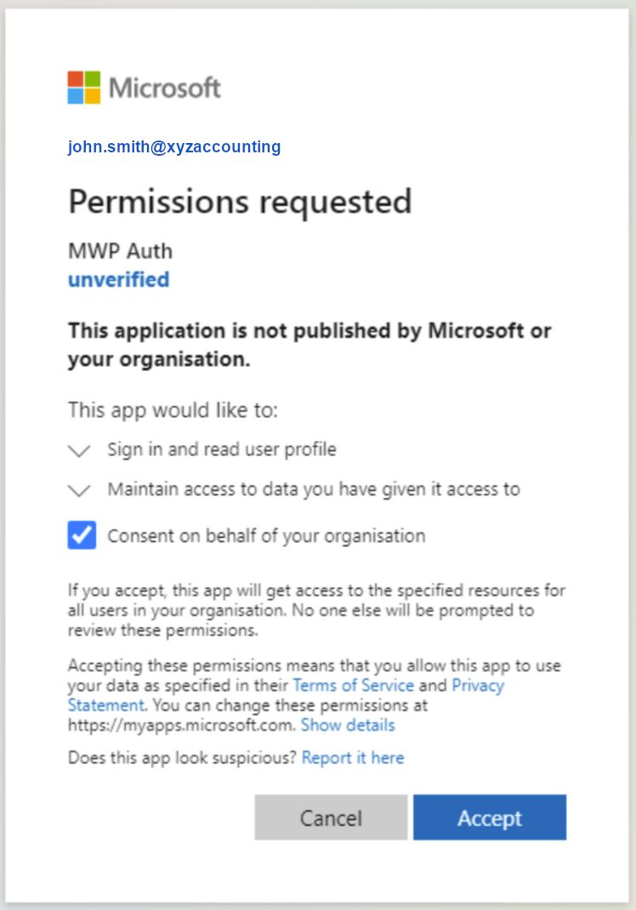Click the Maintain access to data permission text

click(x=314, y=489)
